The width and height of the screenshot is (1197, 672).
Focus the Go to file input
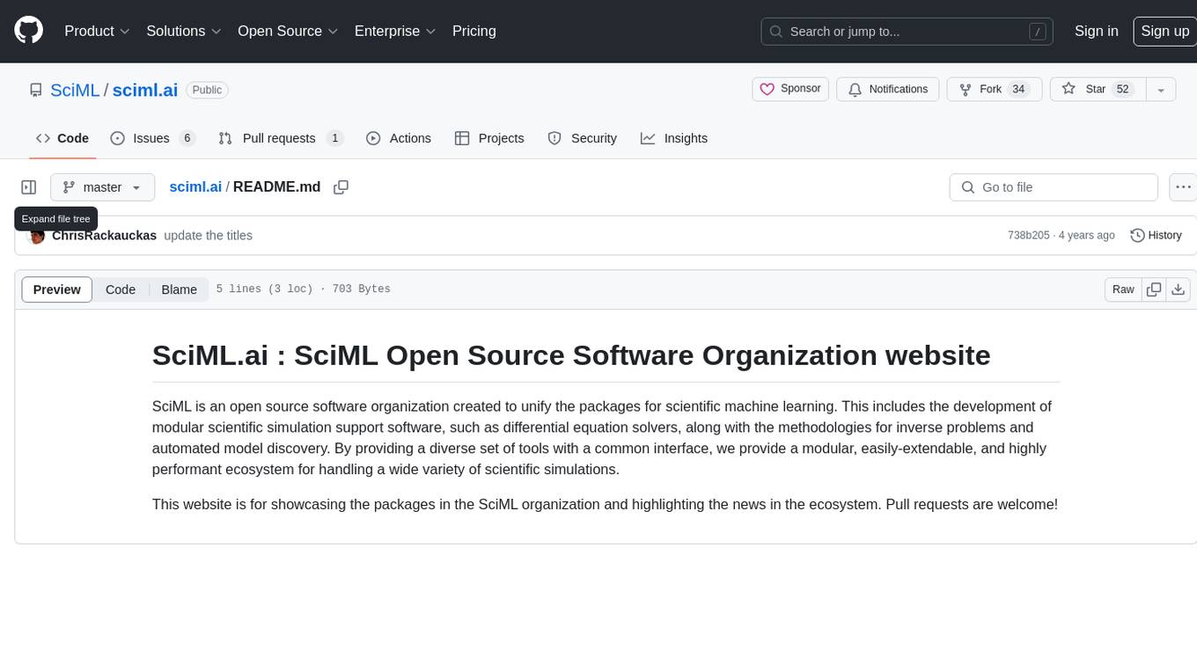tap(1054, 187)
